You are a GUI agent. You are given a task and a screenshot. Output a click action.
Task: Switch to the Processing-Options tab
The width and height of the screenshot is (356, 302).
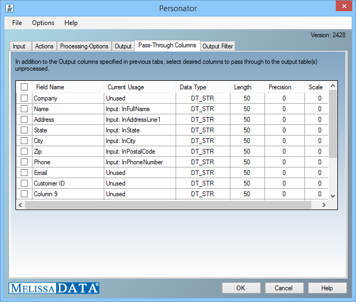pyautogui.click(x=84, y=46)
